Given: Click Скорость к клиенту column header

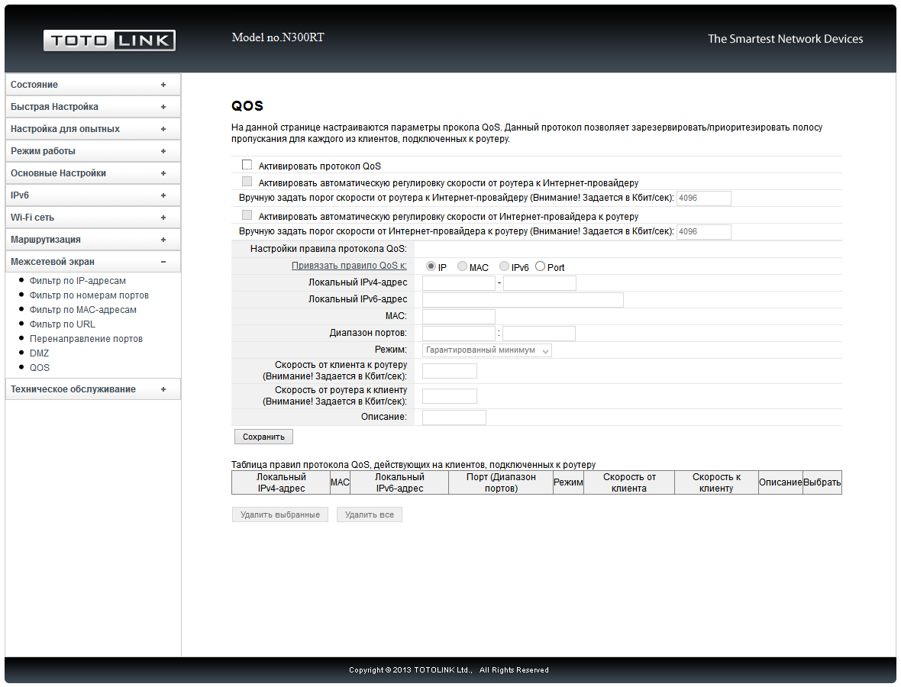Looking at the screenshot, I should pyautogui.click(x=716, y=482).
